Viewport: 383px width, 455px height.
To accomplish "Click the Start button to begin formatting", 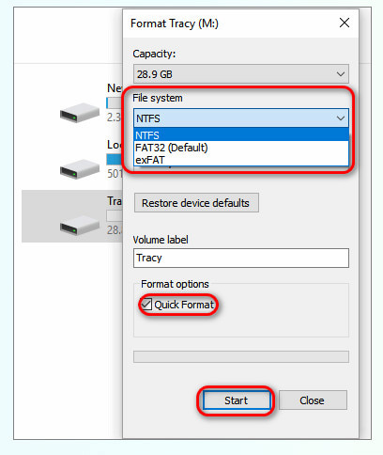I will click(237, 400).
